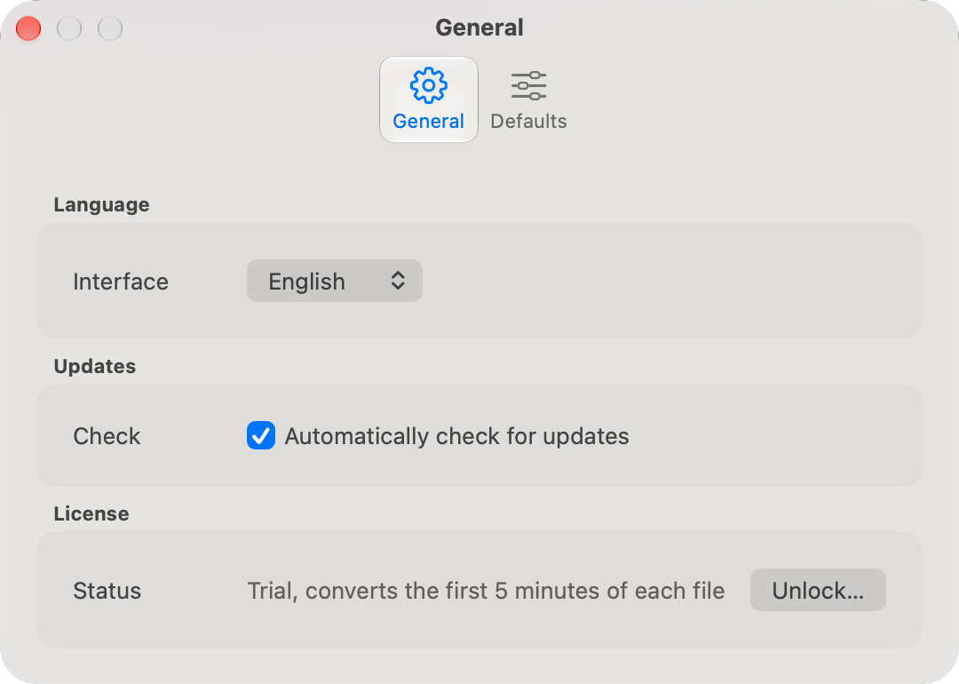The width and height of the screenshot is (959, 684).
Task: Click the Status row label
Action: [107, 591]
